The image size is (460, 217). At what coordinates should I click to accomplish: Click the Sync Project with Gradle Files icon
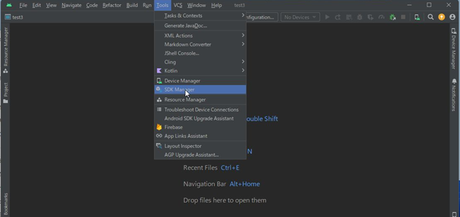(393, 17)
